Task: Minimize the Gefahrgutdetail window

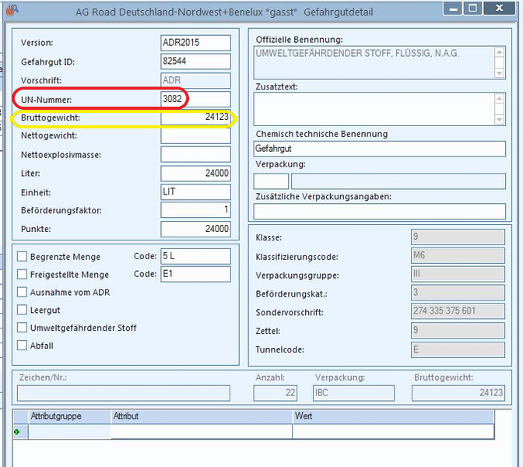Action: 453,8
